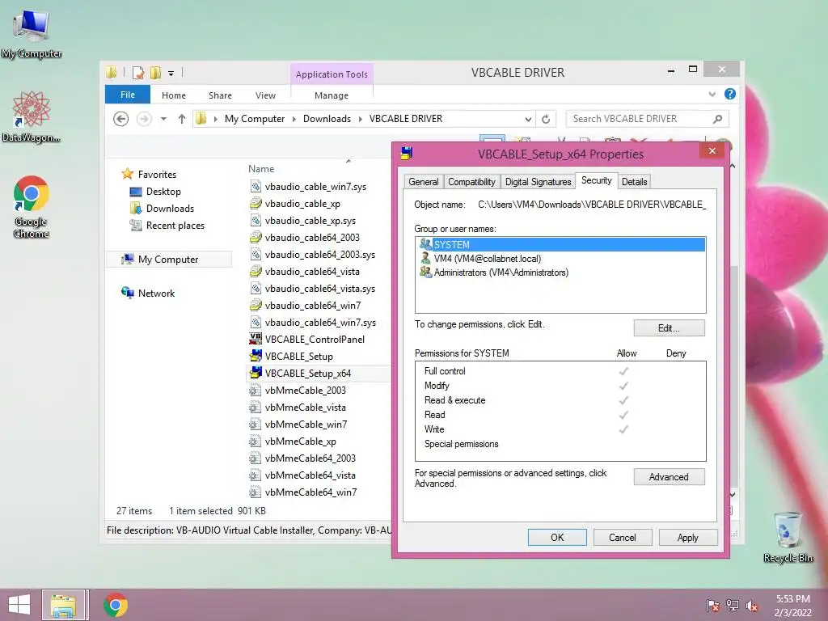Select the vbMmeCable_xp file
This screenshot has height=621, width=828.
[292, 441]
